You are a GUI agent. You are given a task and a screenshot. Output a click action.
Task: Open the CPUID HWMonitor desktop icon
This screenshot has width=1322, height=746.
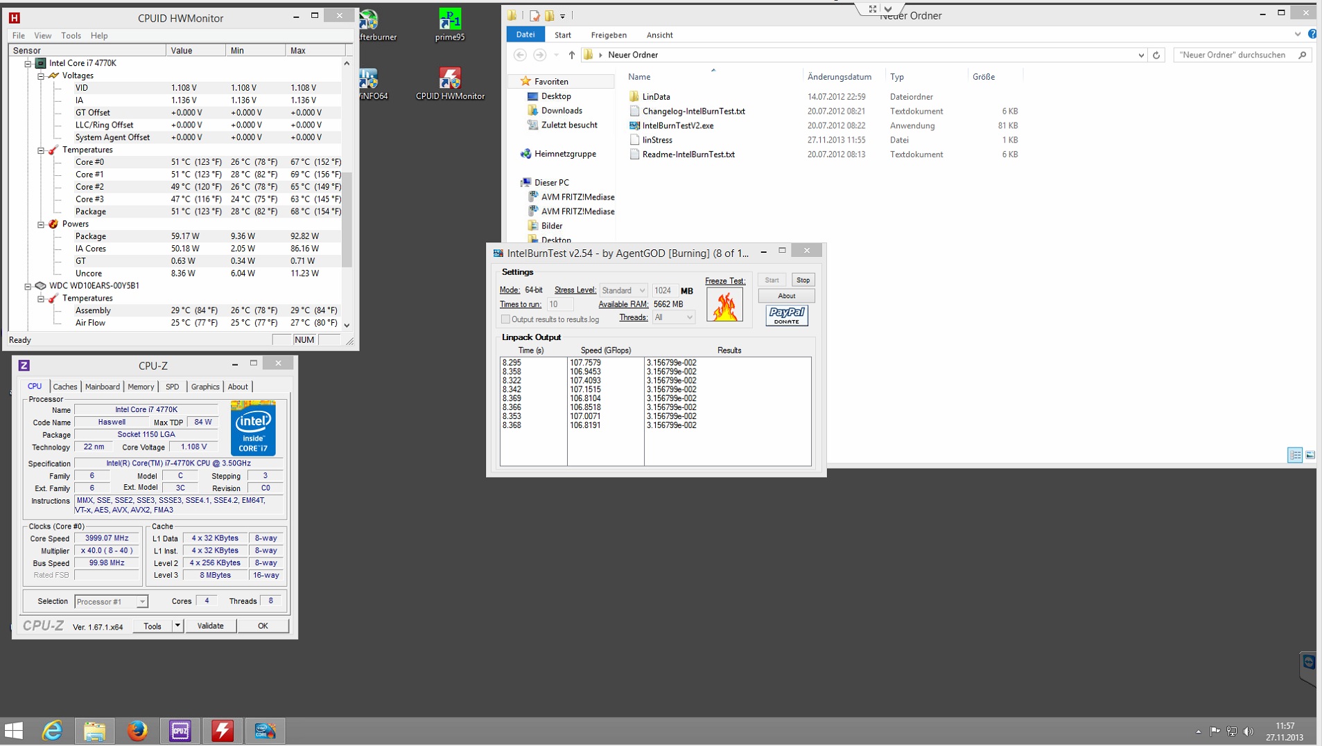tap(450, 85)
